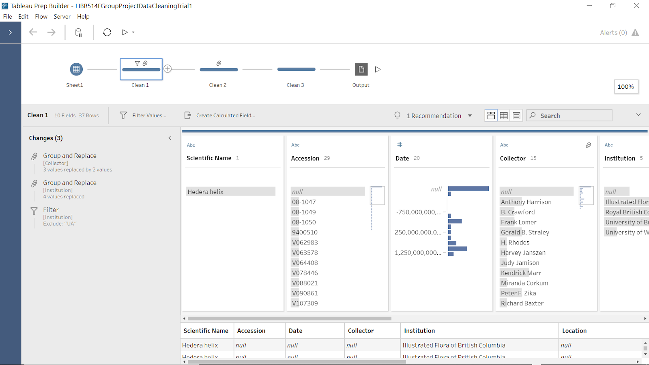Select the first Illustrated Flora of British Columbia grid cell
Viewport: 649px width, 365px height.
pyautogui.click(x=479, y=346)
